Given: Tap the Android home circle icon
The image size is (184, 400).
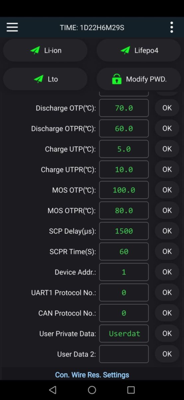Looking at the screenshot, I should click(92, 390).
